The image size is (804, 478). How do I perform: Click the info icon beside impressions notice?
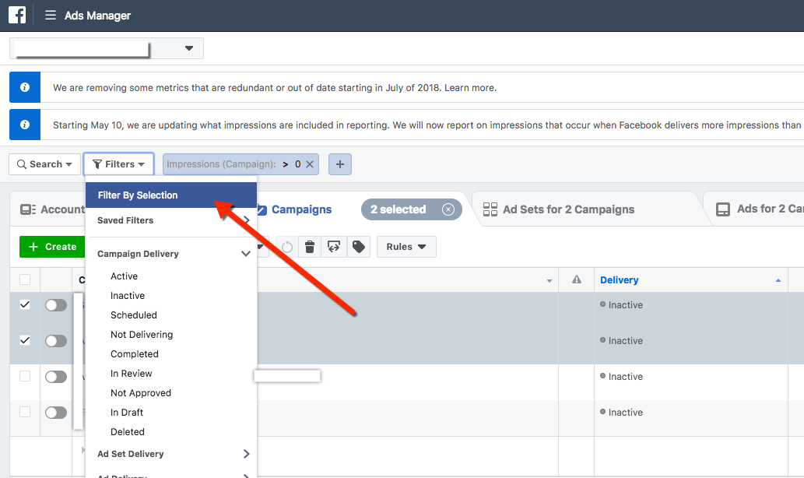pyautogui.click(x=25, y=125)
